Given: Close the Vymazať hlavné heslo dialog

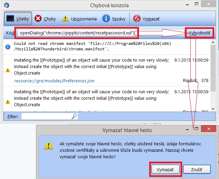Looking at the screenshot, I should pyautogui.click(x=208, y=129).
